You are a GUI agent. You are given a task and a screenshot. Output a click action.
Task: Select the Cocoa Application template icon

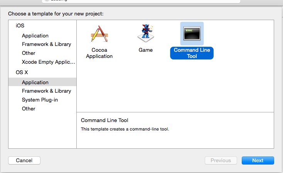pos(99,34)
